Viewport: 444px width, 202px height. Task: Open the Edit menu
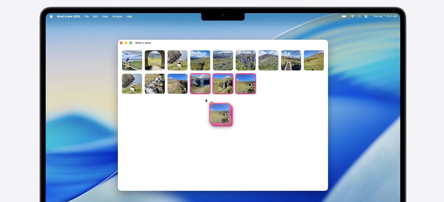(96, 16)
